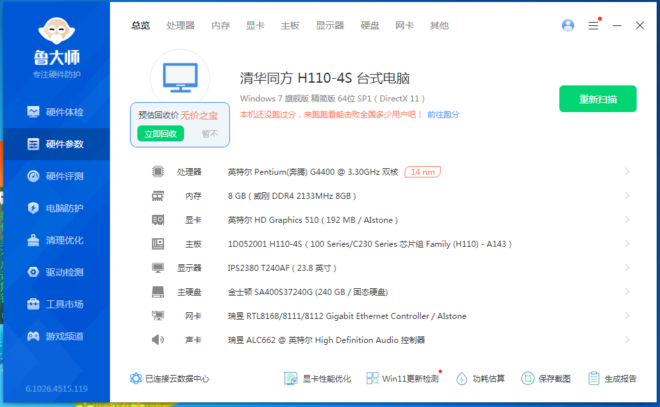Follow the 前往跑分 link
This screenshot has width=660, height=407.
443,115
